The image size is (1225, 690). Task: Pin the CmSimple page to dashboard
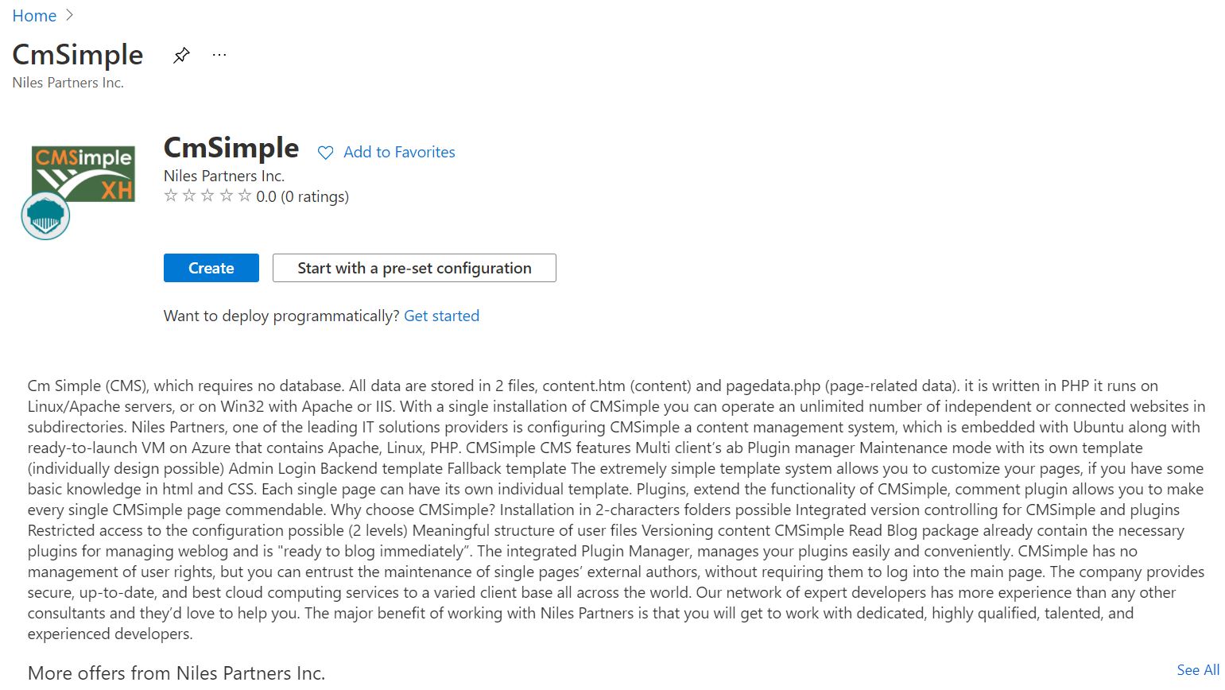pos(181,55)
